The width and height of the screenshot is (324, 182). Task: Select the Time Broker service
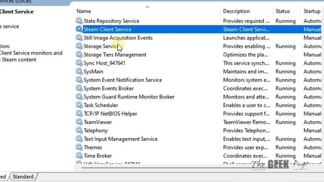[x=98, y=156]
